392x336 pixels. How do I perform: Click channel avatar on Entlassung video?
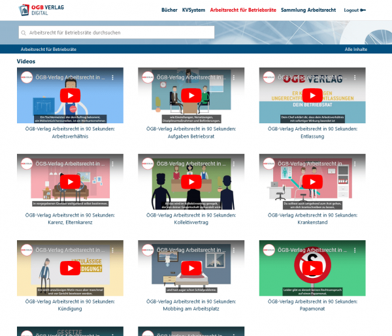(x=269, y=78)
